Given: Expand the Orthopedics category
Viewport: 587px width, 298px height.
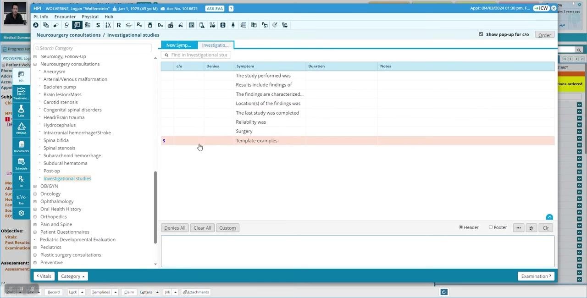Looking at the screenshot, I should pos(35,217).
